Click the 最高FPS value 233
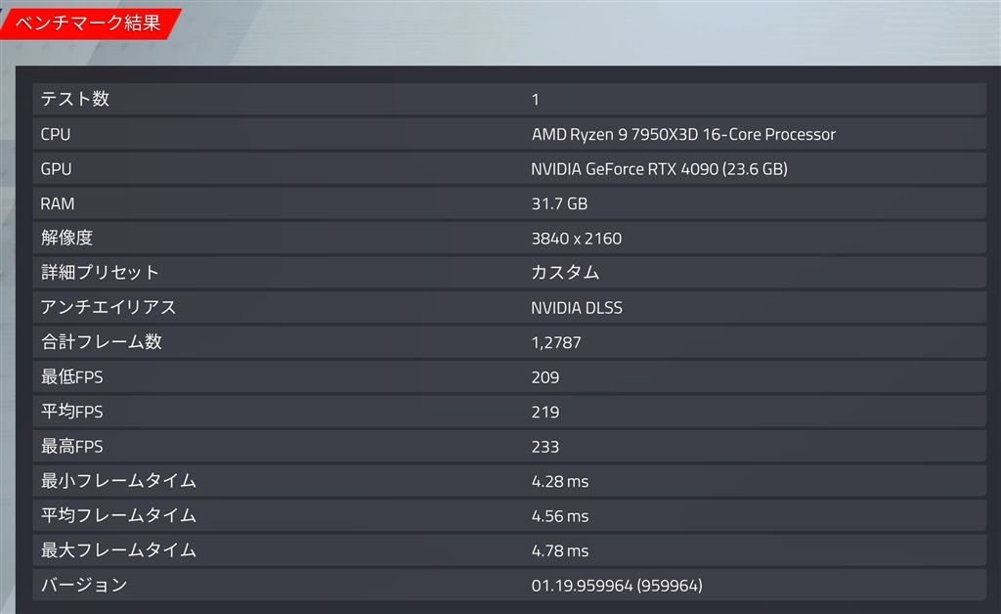Screen dimensions: 1001x614 click(x=544, y=446)
